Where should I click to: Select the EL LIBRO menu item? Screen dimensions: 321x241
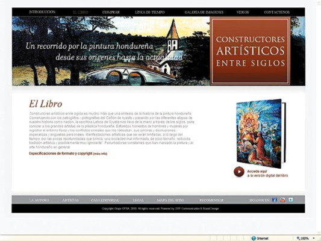point(81,12)
